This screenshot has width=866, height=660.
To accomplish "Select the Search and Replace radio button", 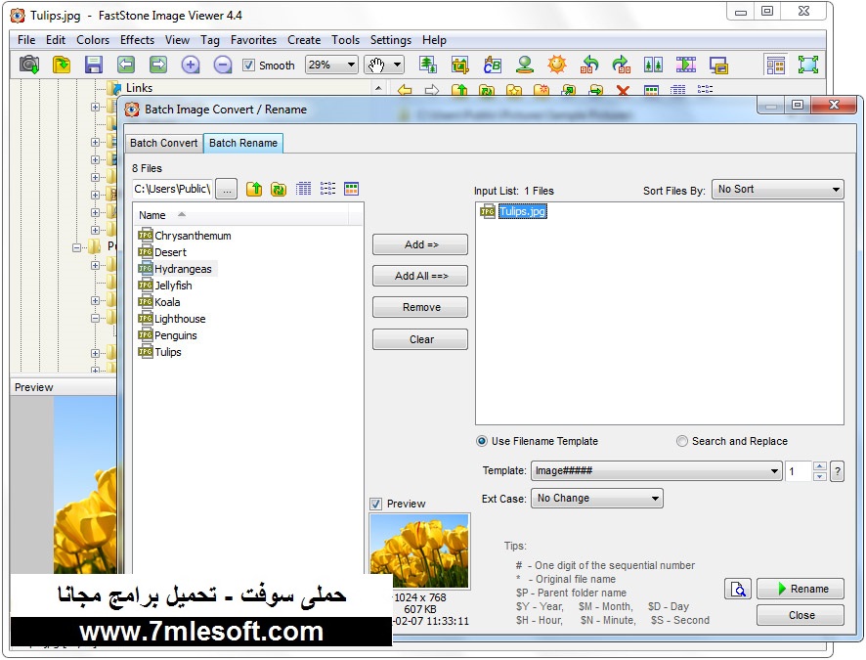I will pyautogui.click(x=682, y=441).
